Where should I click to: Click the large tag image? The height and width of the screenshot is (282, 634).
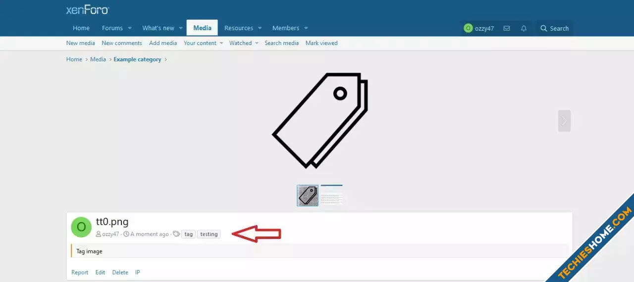click(320, 121)
